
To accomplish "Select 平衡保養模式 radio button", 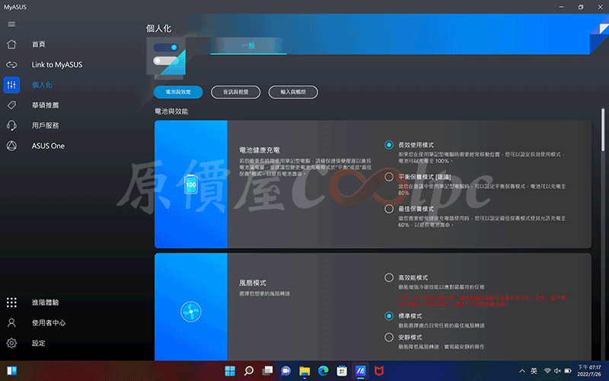I will point(389,177).
